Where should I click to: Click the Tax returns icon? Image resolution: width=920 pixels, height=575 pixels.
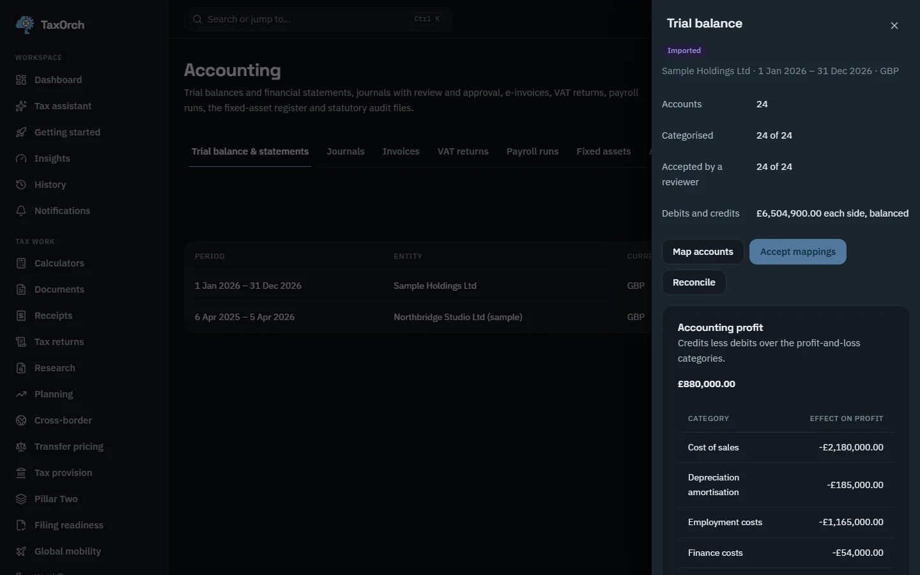(x=21, y=342)
